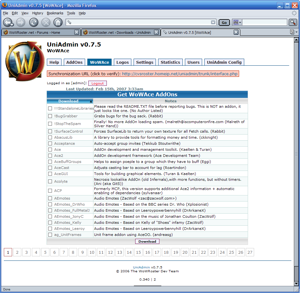Open the AddOns navigation tab

click(74, 62)
